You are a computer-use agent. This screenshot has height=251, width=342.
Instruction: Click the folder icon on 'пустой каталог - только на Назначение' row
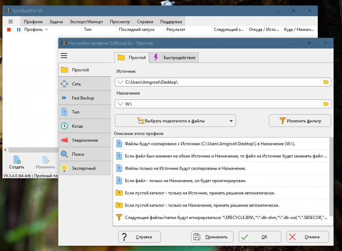(119, 205)
